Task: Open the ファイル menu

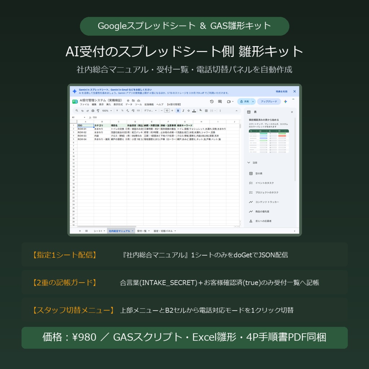Action: click(84, 105)
